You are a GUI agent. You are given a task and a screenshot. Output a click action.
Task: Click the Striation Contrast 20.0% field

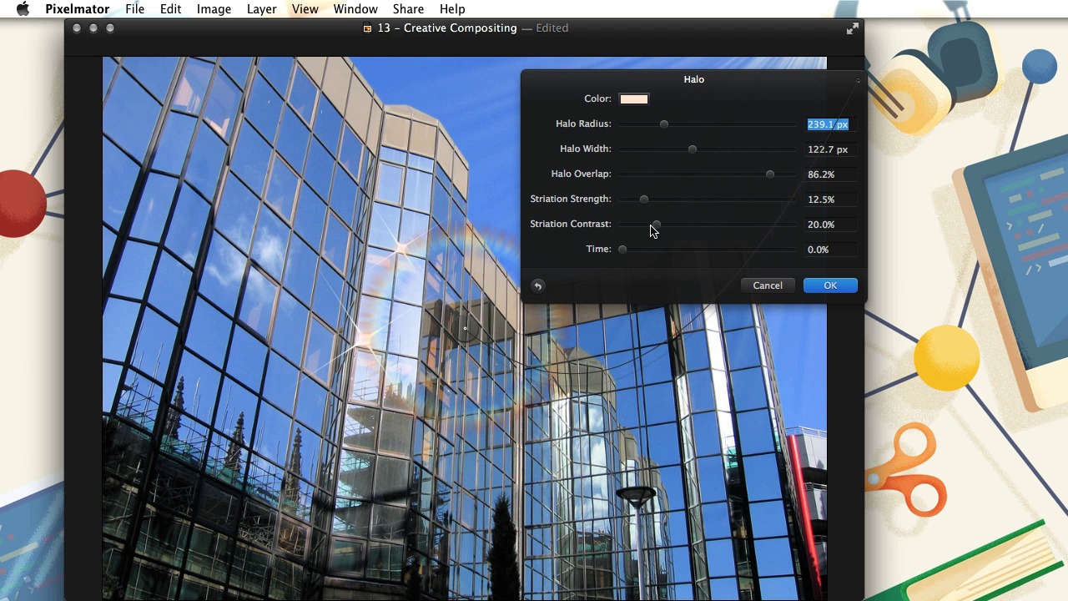point(829,225)
